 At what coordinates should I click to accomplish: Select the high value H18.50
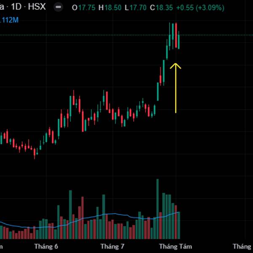click(x=110, y=8)
